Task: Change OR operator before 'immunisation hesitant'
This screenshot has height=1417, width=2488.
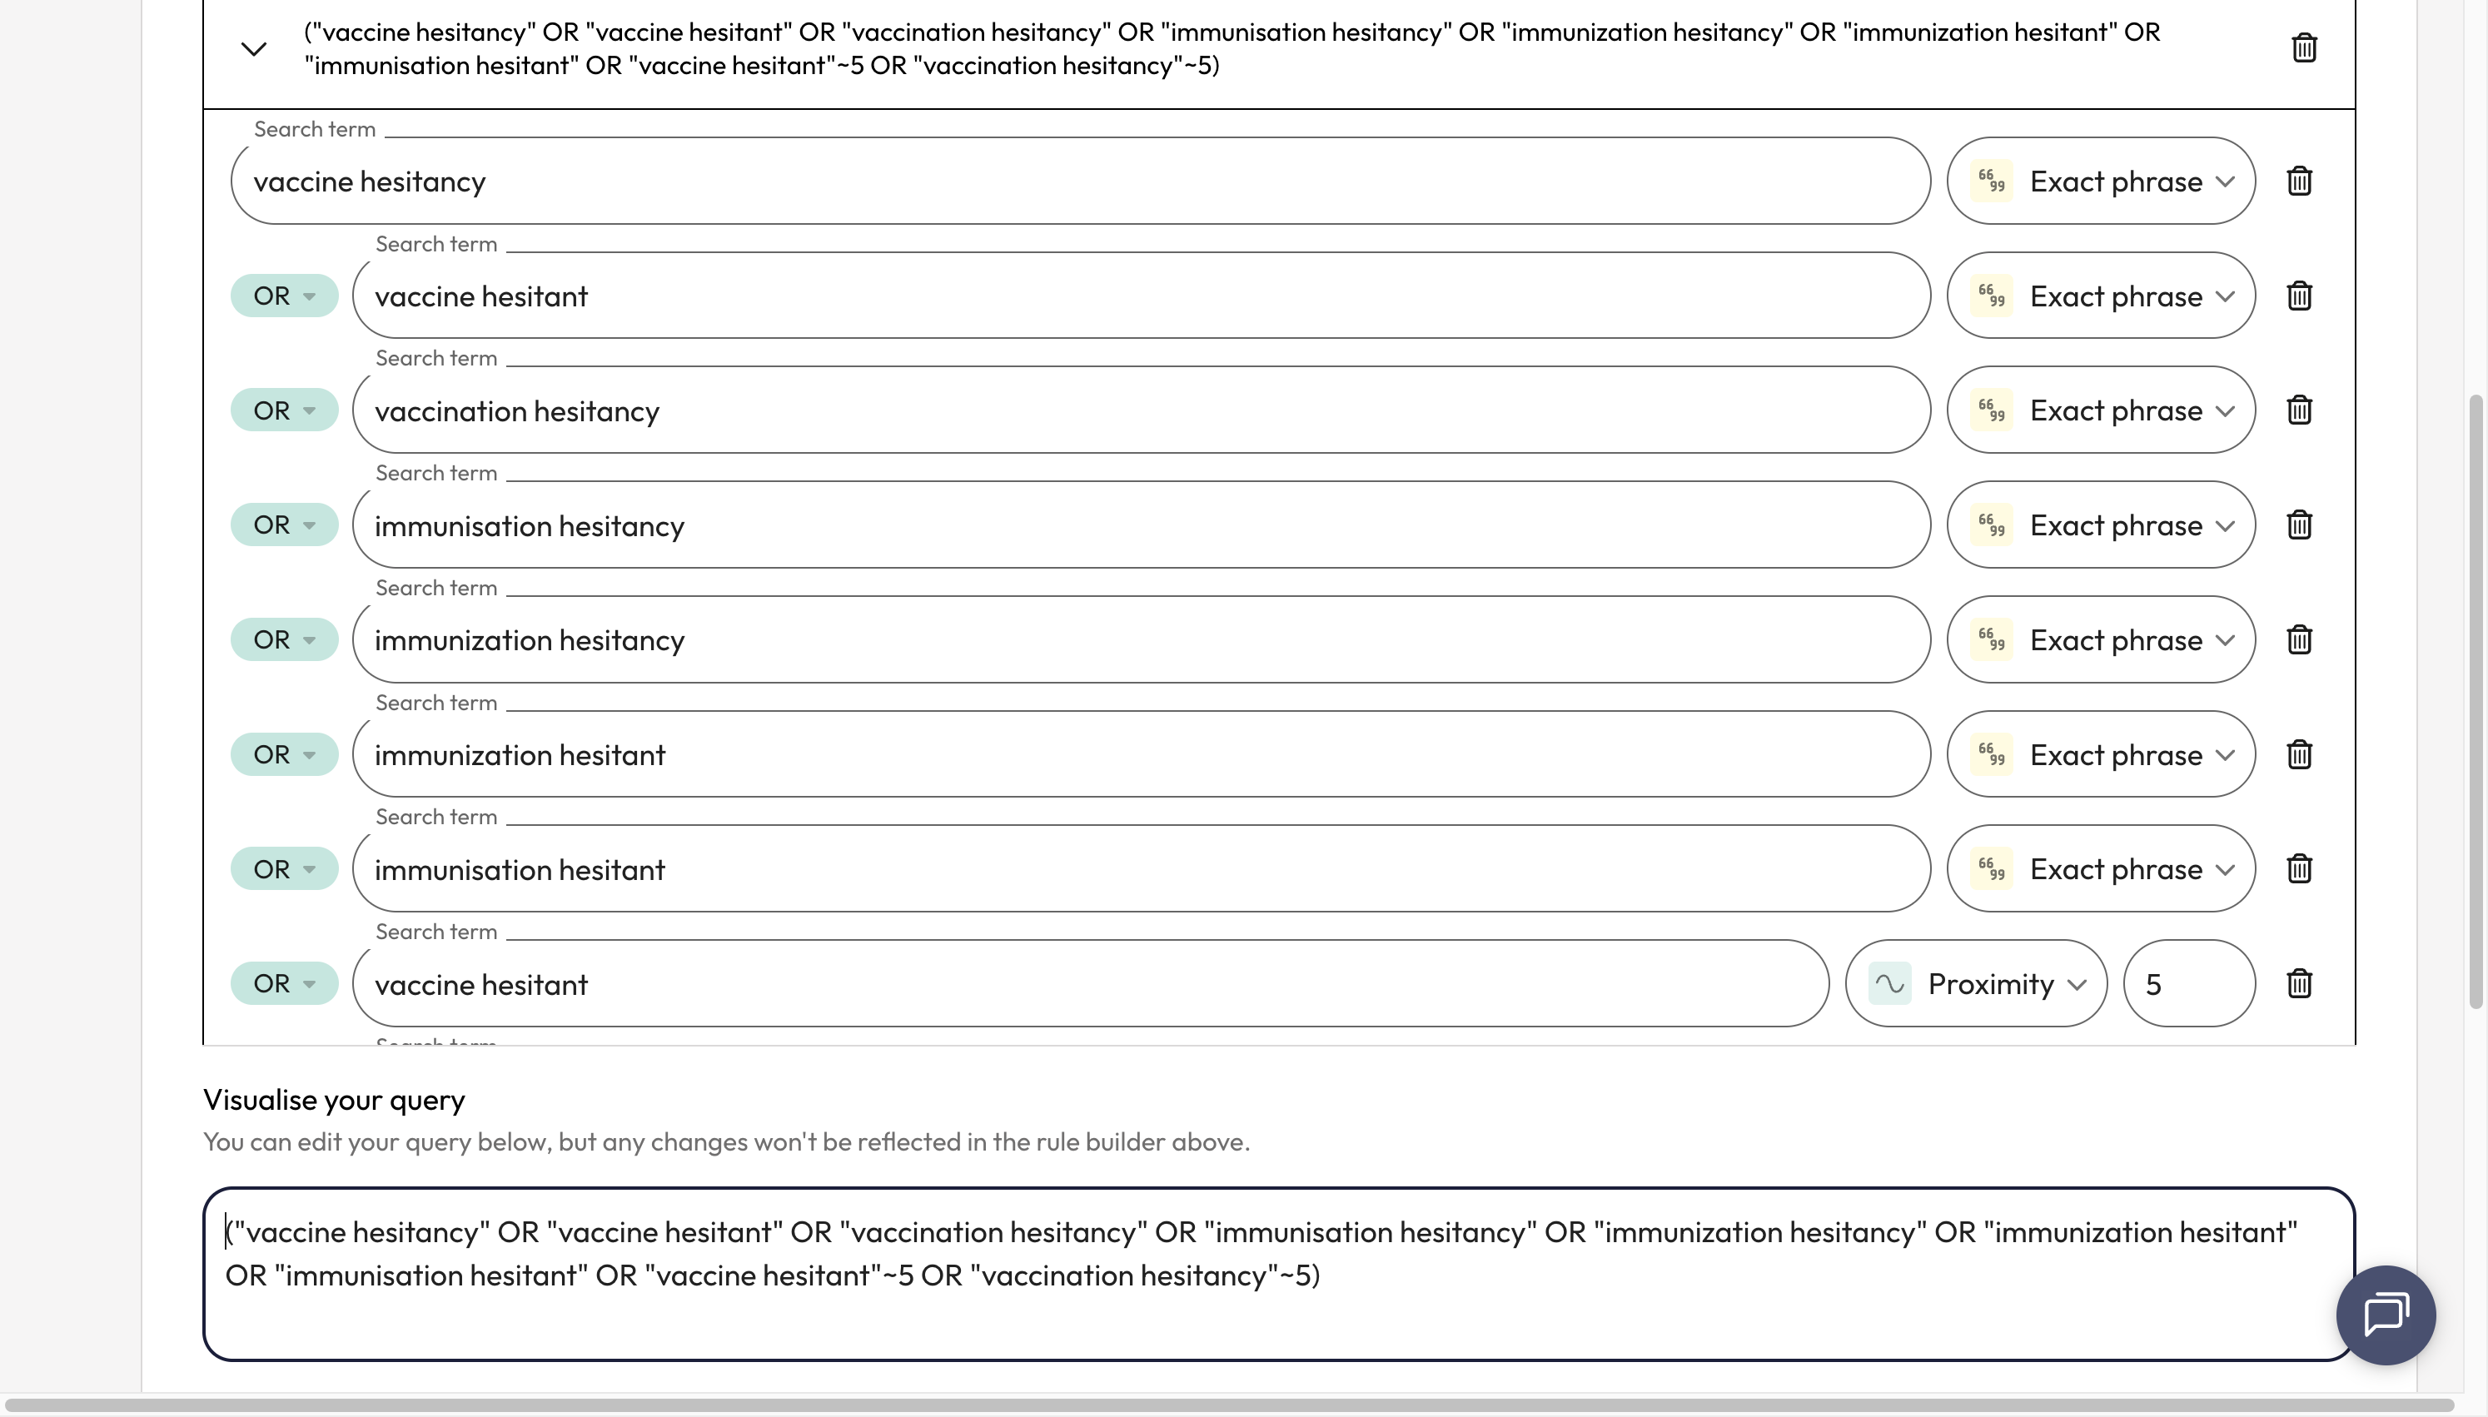Action: [x=284, y=868]
